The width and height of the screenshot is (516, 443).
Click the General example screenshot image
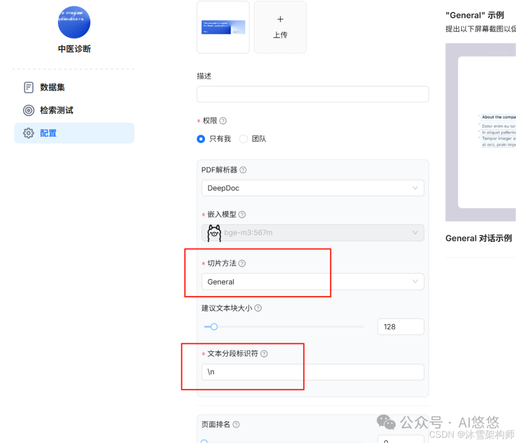coord(481,132)
